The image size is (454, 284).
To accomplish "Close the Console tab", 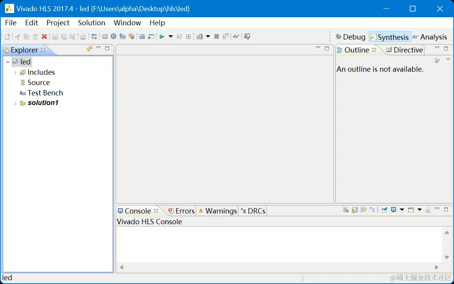I will point(156,211).
